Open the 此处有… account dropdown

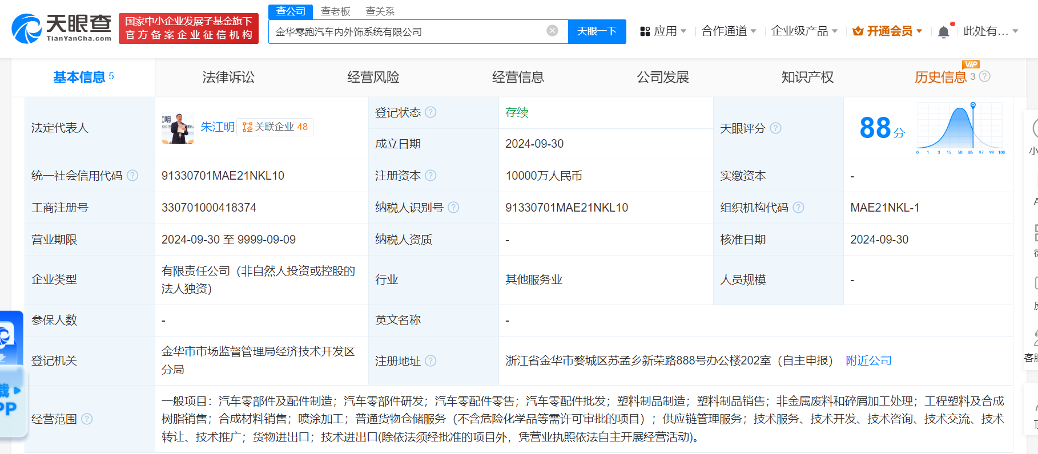(991, 31)
